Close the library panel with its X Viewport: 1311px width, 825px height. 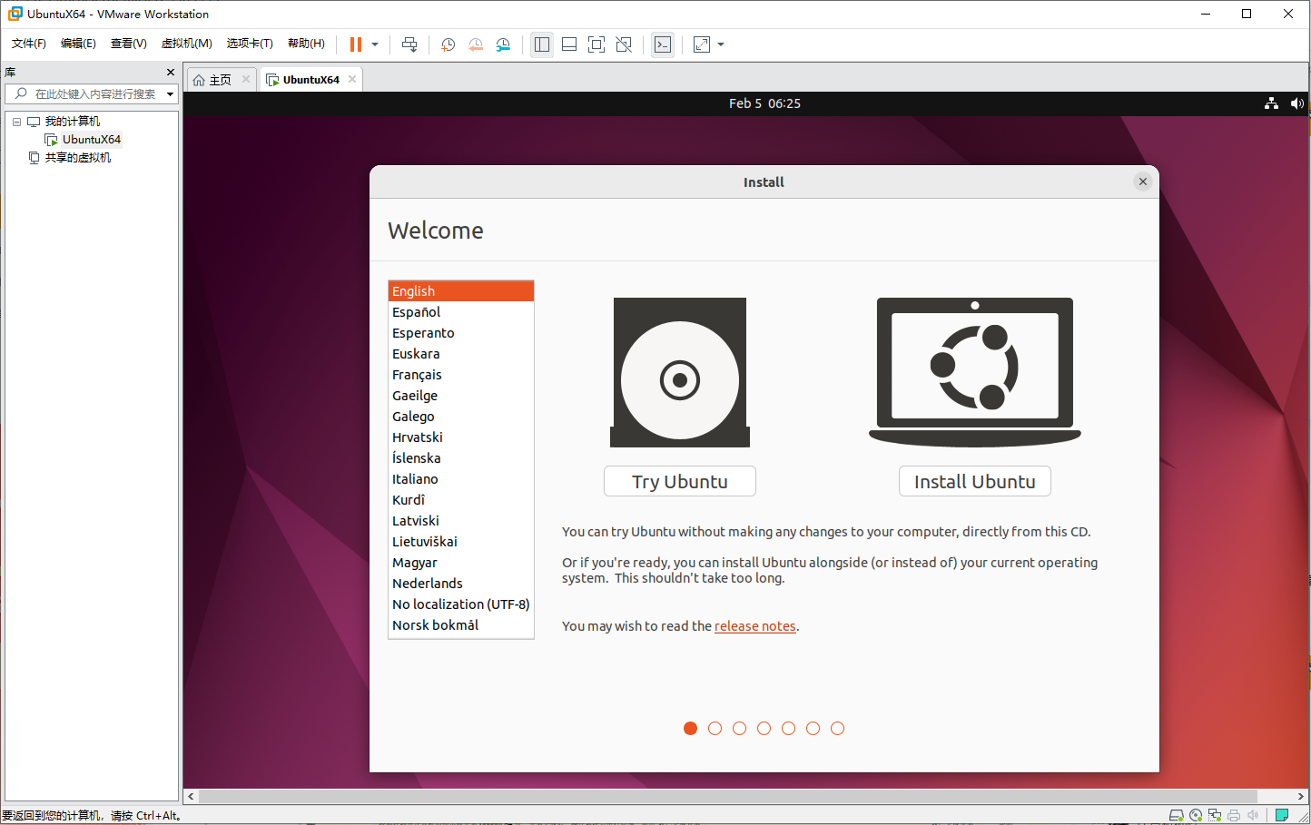click(171, 72)
